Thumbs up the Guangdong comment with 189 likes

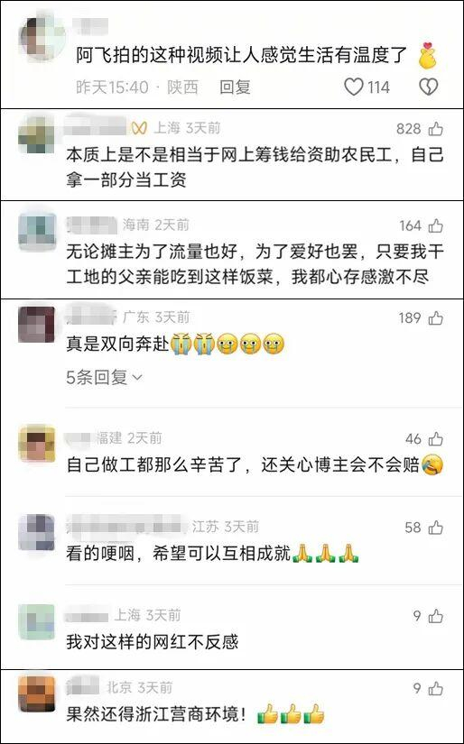[435, 318]
